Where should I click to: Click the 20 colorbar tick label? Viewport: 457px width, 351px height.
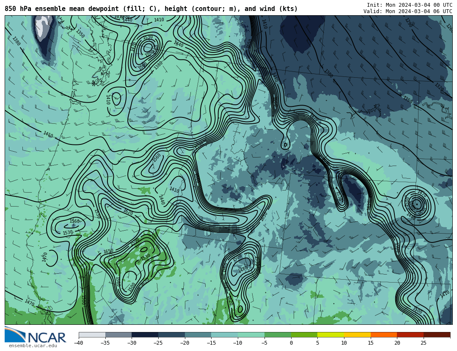[x=397, y=343]
